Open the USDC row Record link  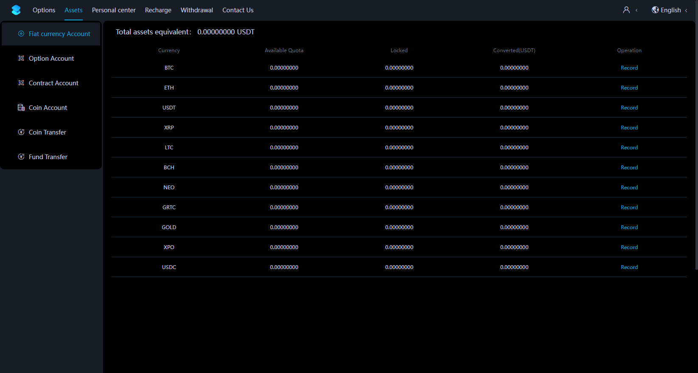[629, 267]
